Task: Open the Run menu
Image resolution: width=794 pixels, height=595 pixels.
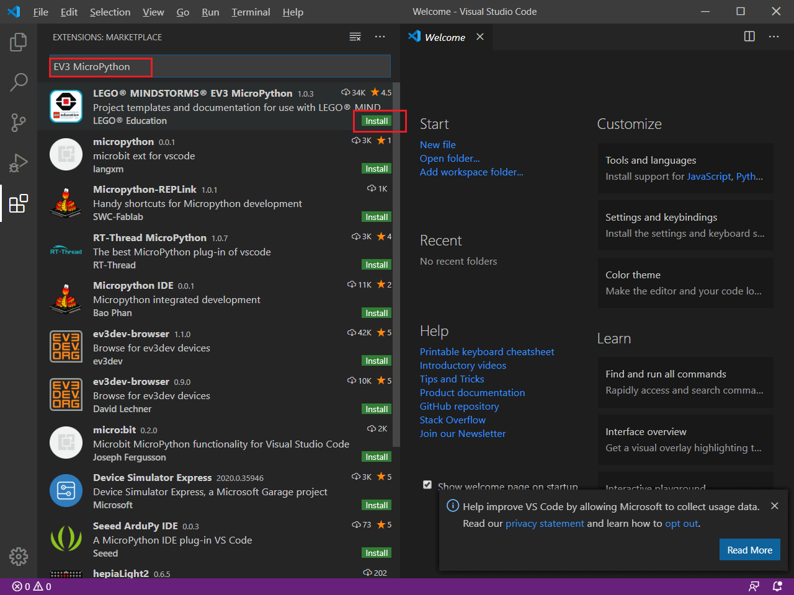Action: 210,12
